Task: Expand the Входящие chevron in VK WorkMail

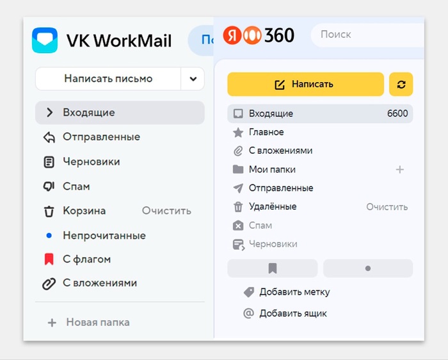Action: [49, 112]
